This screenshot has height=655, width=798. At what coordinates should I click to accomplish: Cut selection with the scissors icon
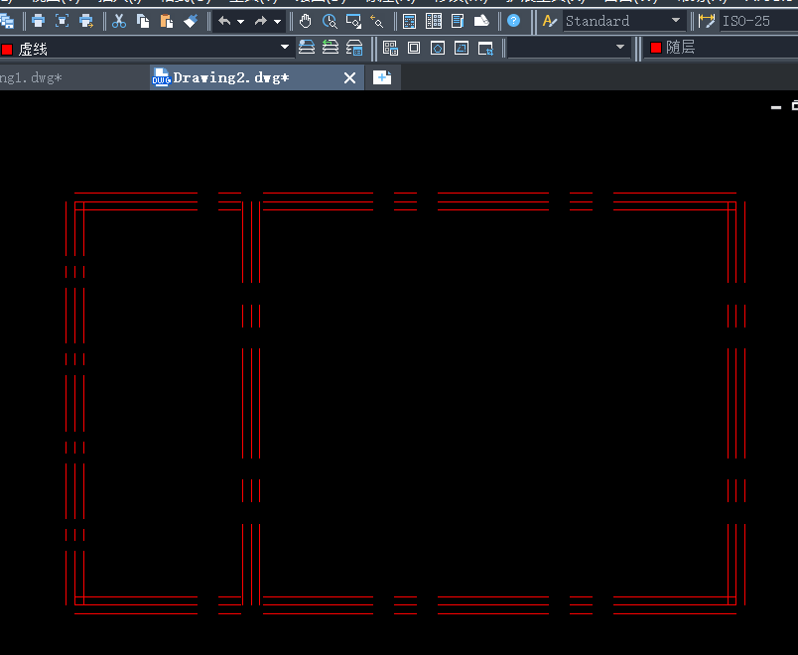click(x=118, y=21)
